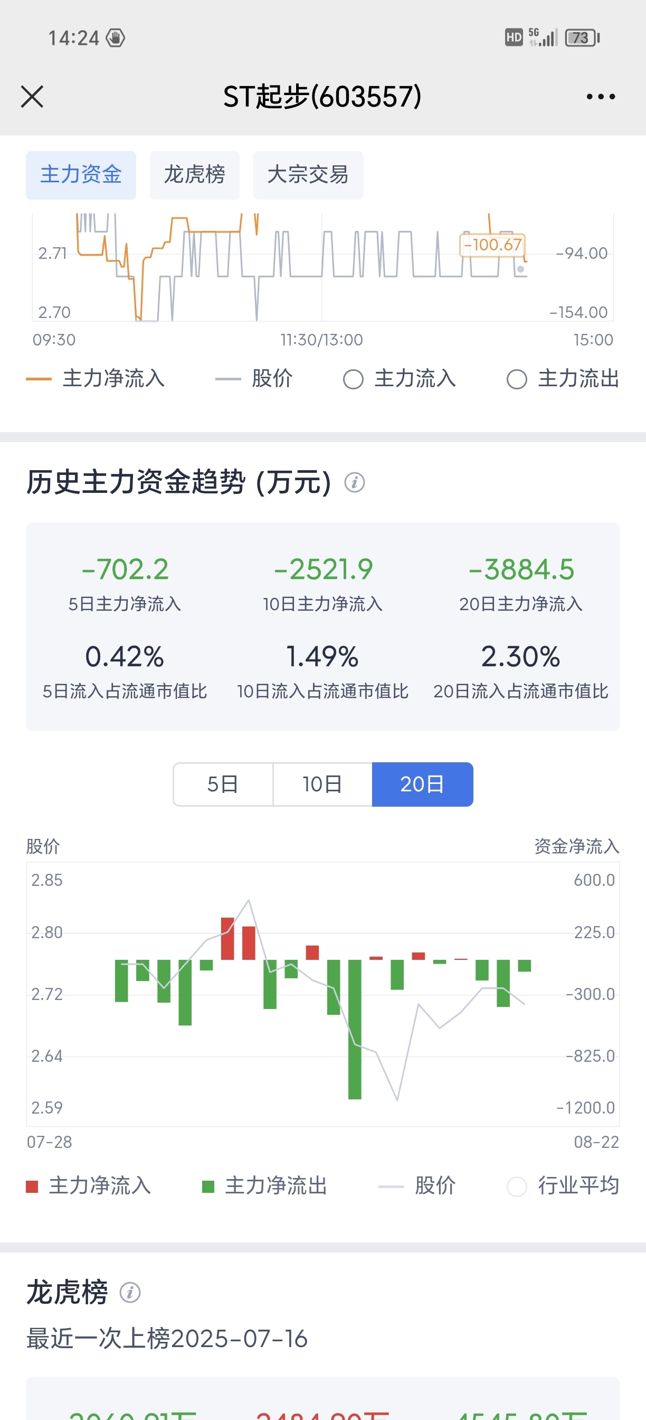Enable the 主力流出 radio option
The height and width of the screenshot is (1420, 646).
point(563,379)
